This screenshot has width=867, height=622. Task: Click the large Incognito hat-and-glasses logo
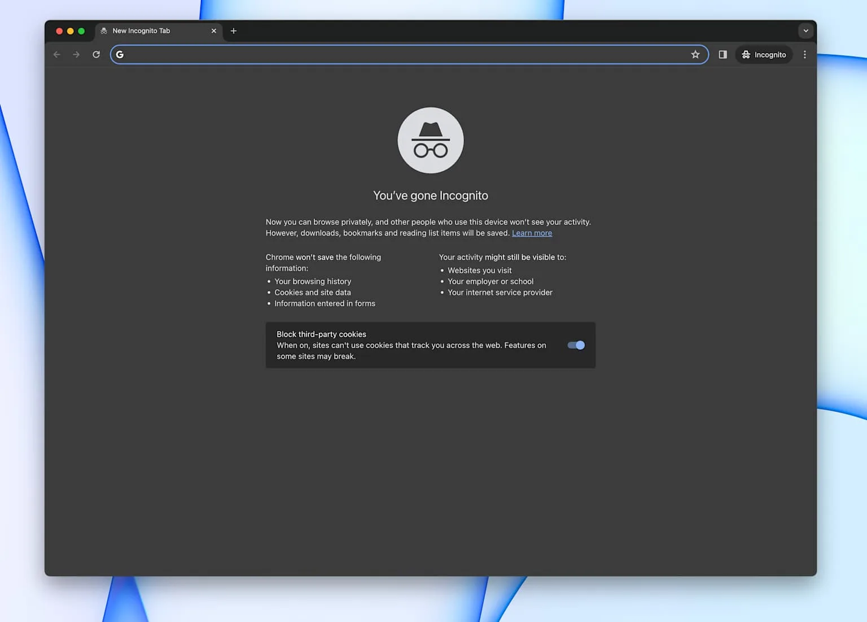coord(431,140)
